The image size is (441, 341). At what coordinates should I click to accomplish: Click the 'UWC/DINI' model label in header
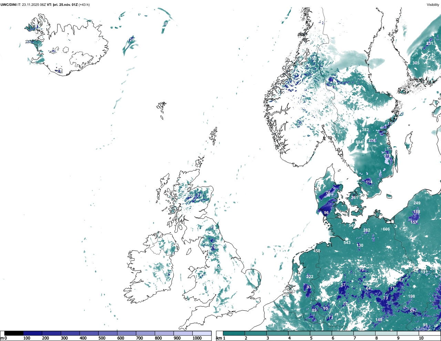point(9,4)
